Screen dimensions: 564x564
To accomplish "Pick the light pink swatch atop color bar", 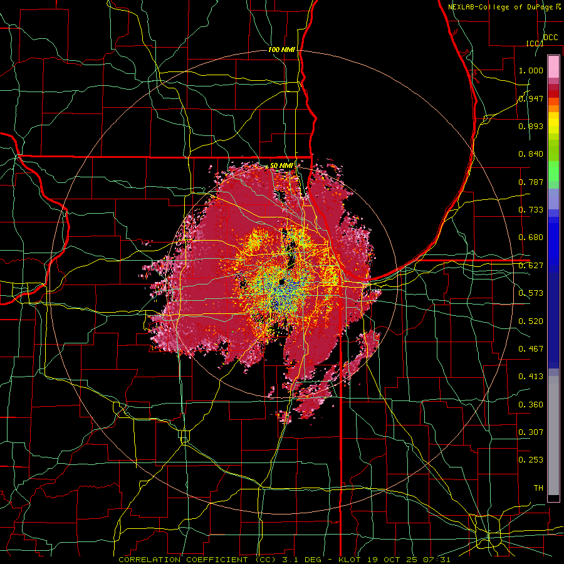I will tap(553, 66).
